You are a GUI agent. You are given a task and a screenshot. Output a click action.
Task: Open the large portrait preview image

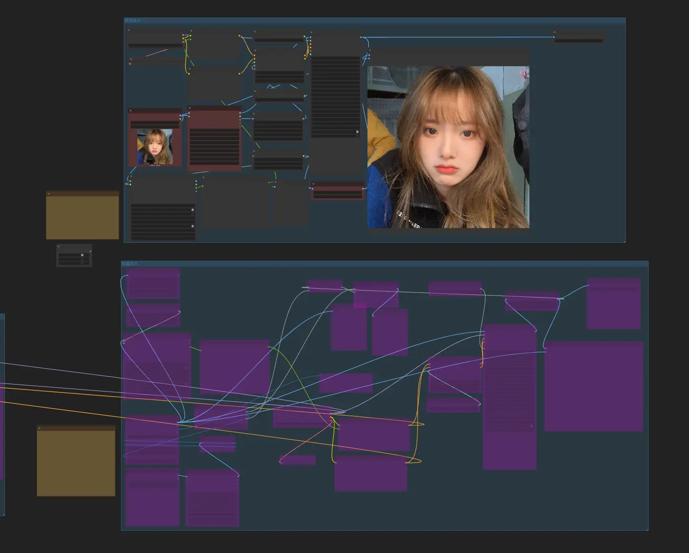pos(448,147)
